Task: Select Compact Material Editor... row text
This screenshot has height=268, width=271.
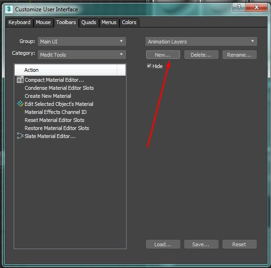Action: pos(54,80)
